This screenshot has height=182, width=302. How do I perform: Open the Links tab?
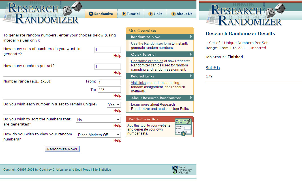point(155,14)
